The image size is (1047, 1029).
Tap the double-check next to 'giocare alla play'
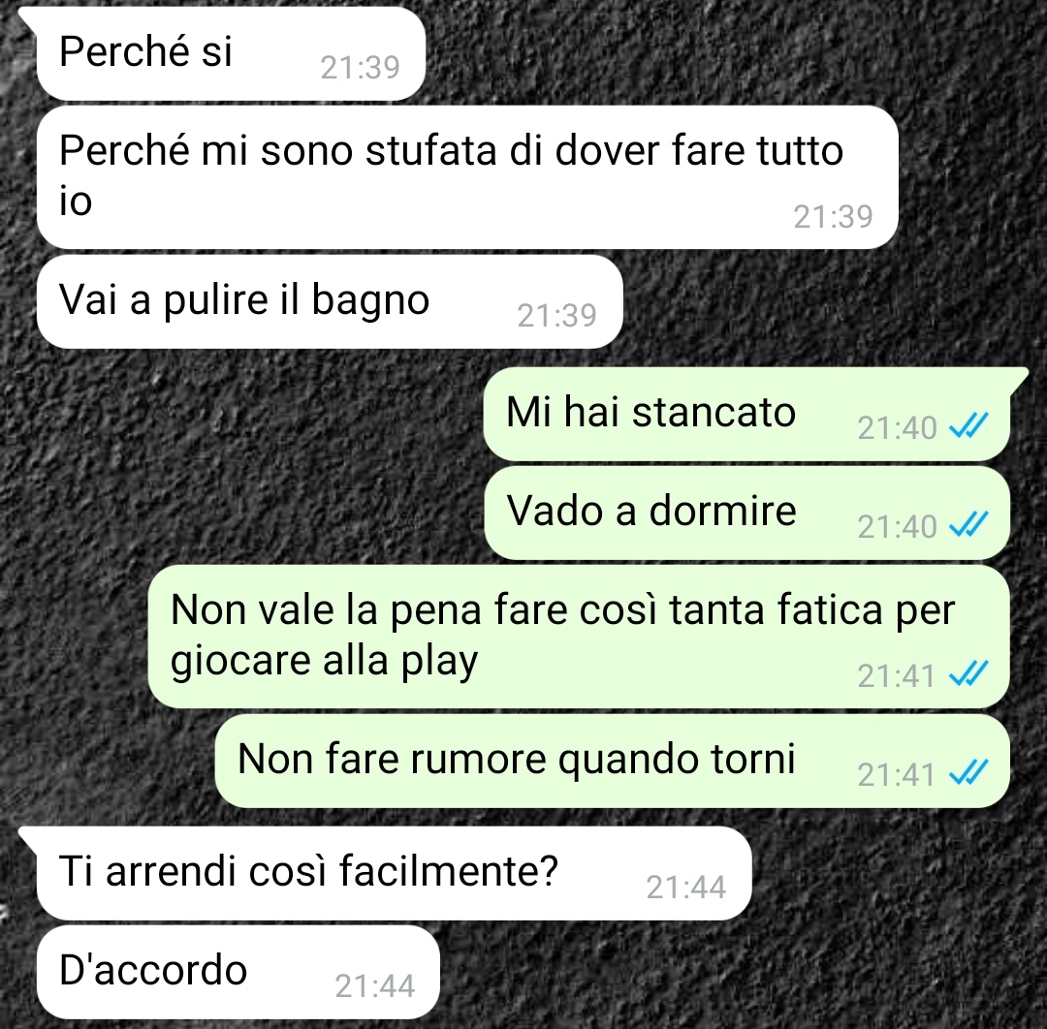(x=968, y=673)
